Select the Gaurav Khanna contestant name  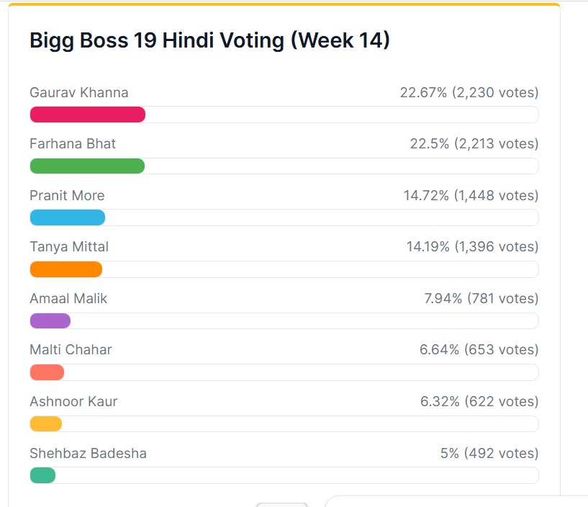(x=79, y=92)
